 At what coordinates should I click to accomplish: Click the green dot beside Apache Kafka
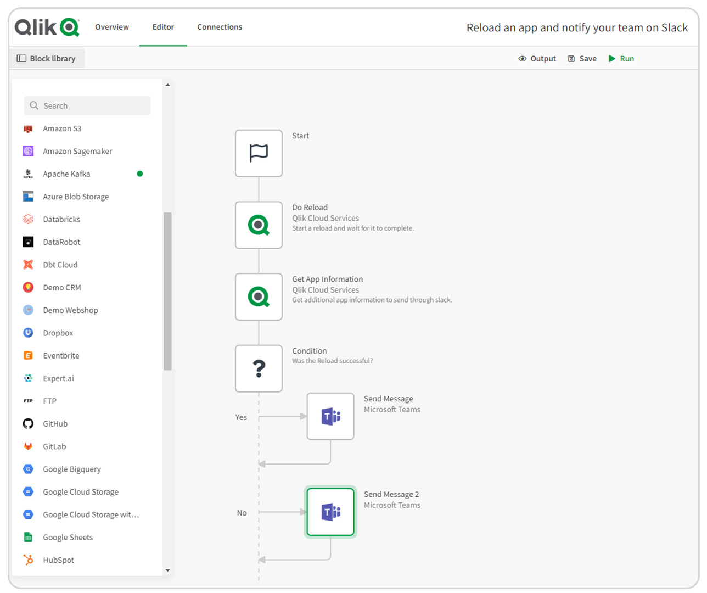(x=140, y=174)
